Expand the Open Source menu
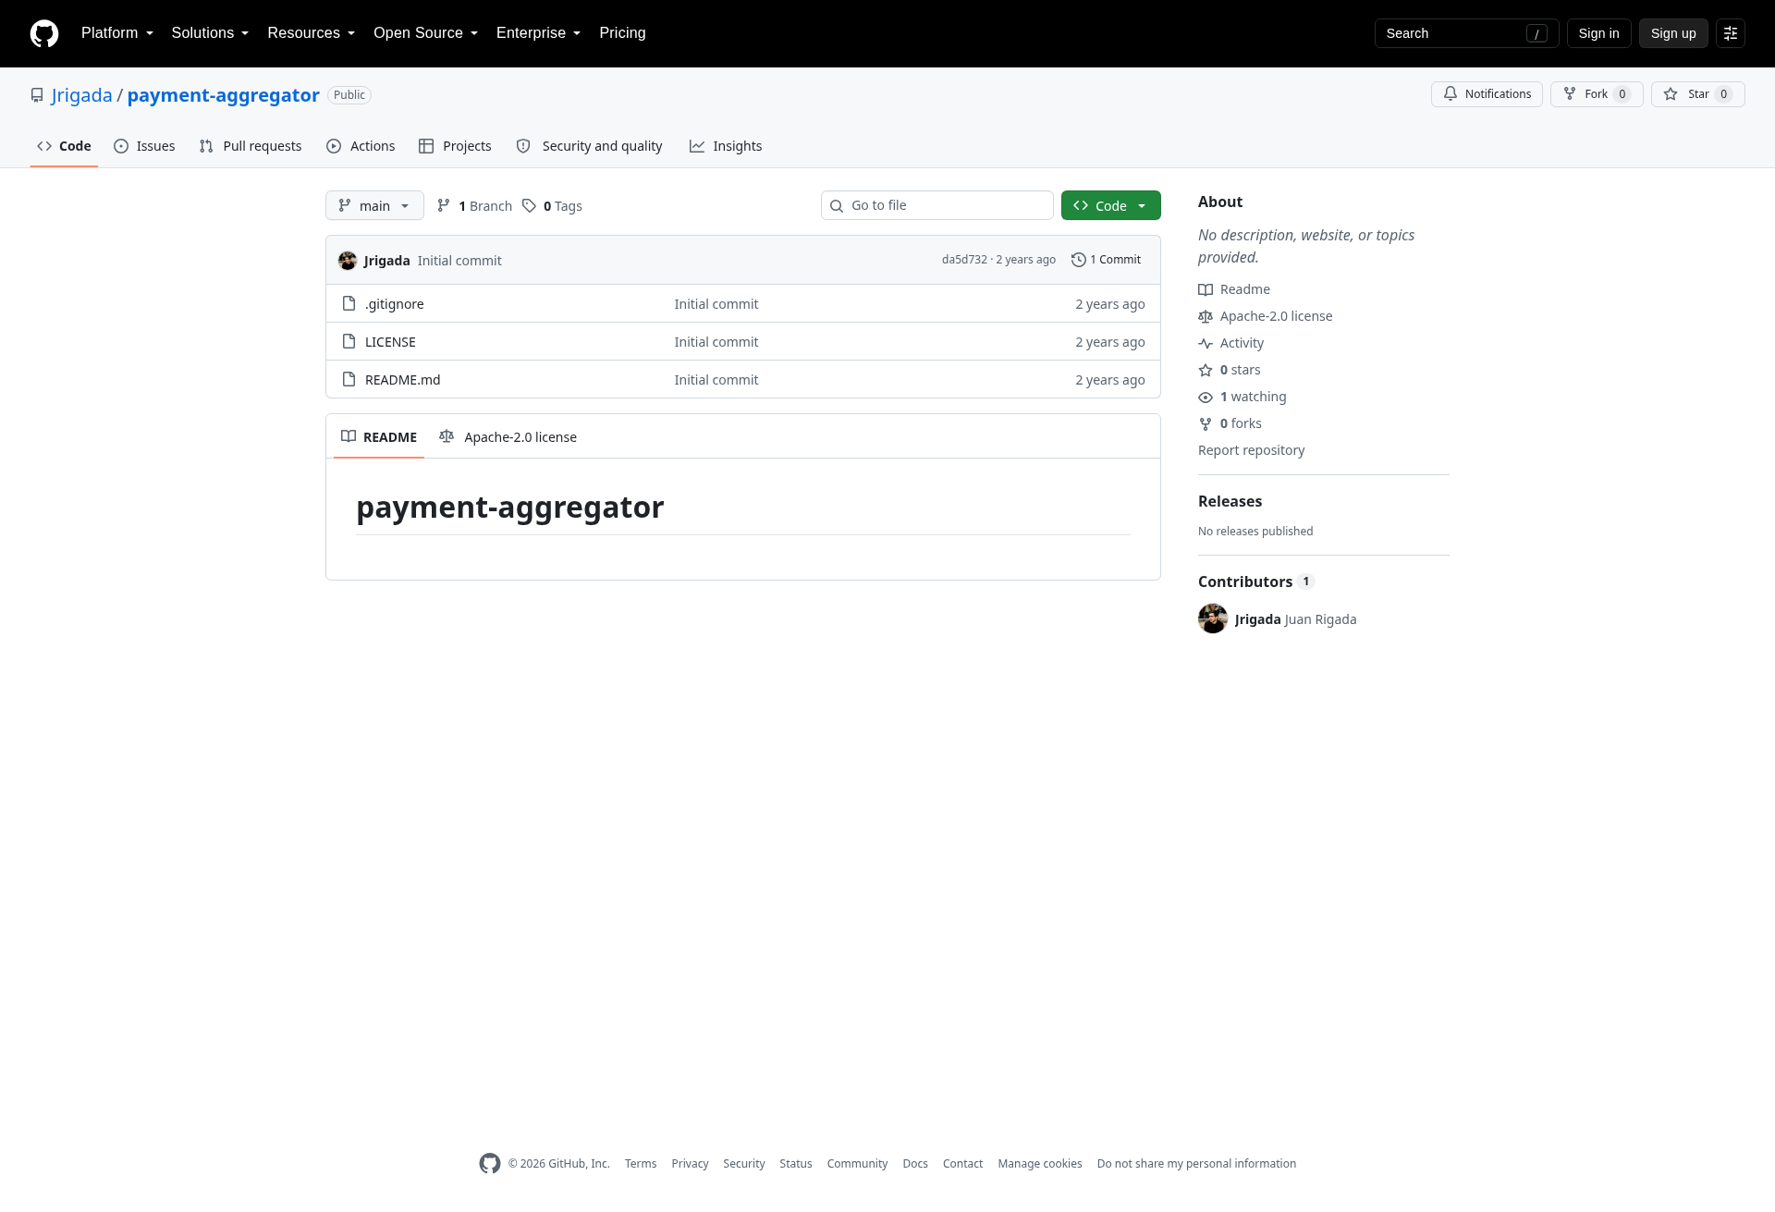The image size is (1775, 1212). point(425,33)
